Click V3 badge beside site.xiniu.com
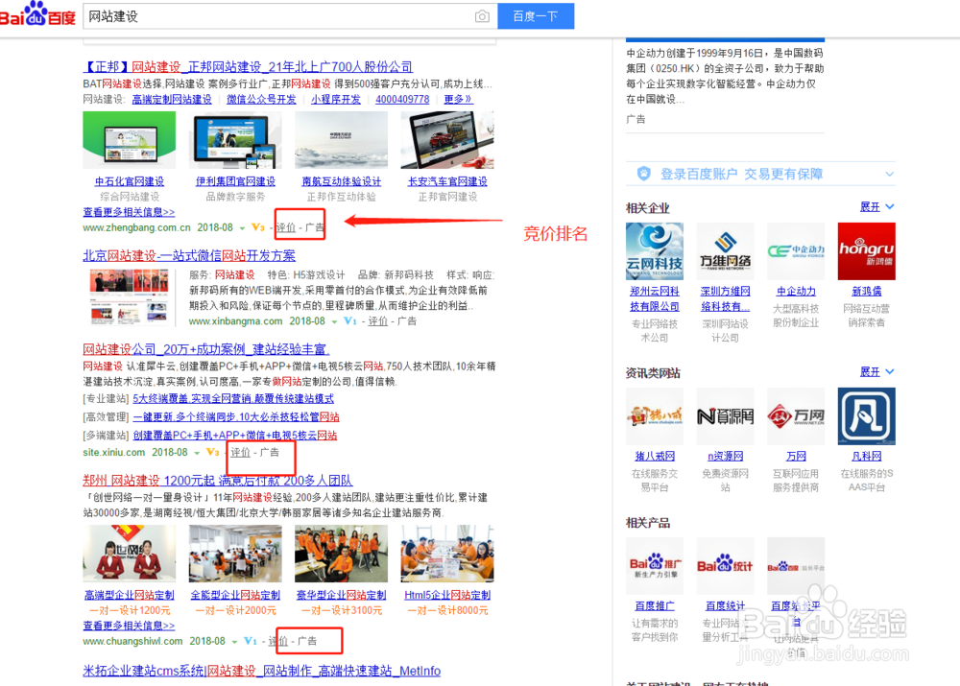960x686 pixels. click(212, 453)
